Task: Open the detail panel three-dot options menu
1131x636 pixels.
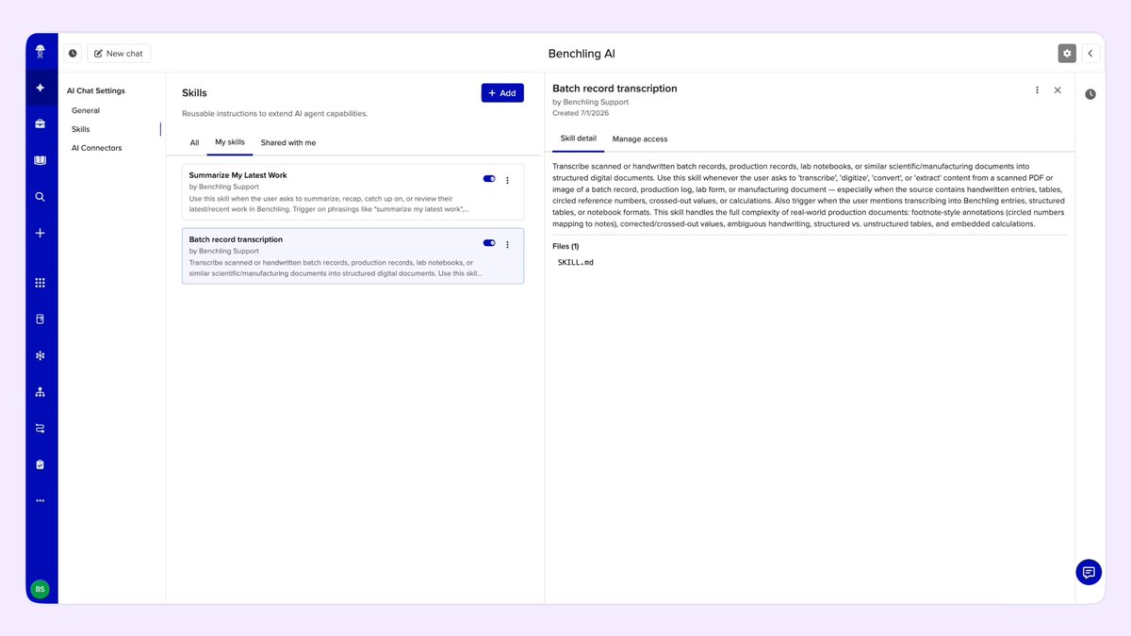Action: coord(1037,90)
